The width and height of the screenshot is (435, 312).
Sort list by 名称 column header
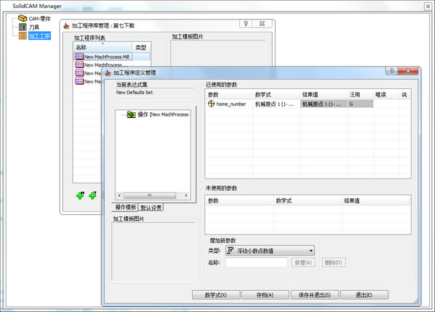pyautogui.click(x=103, y=47)
